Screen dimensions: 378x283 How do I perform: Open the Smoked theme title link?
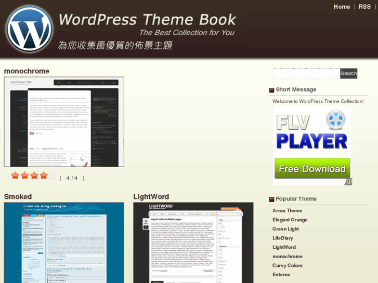[18, 196]
